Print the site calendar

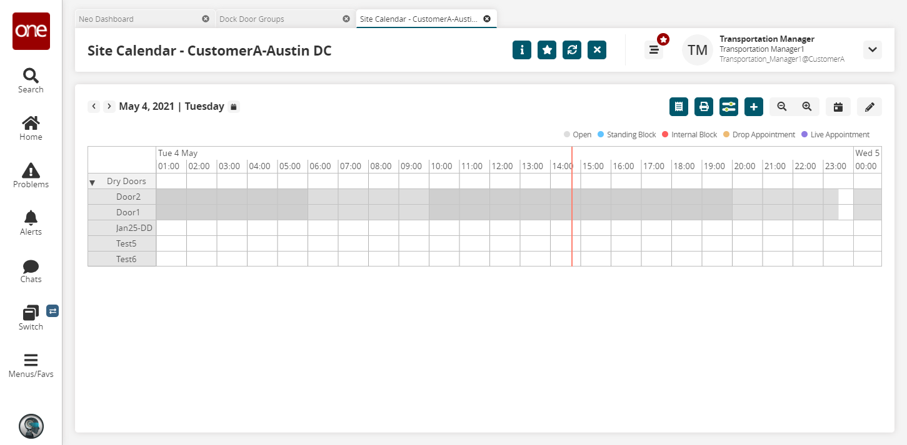coord(704,107)
